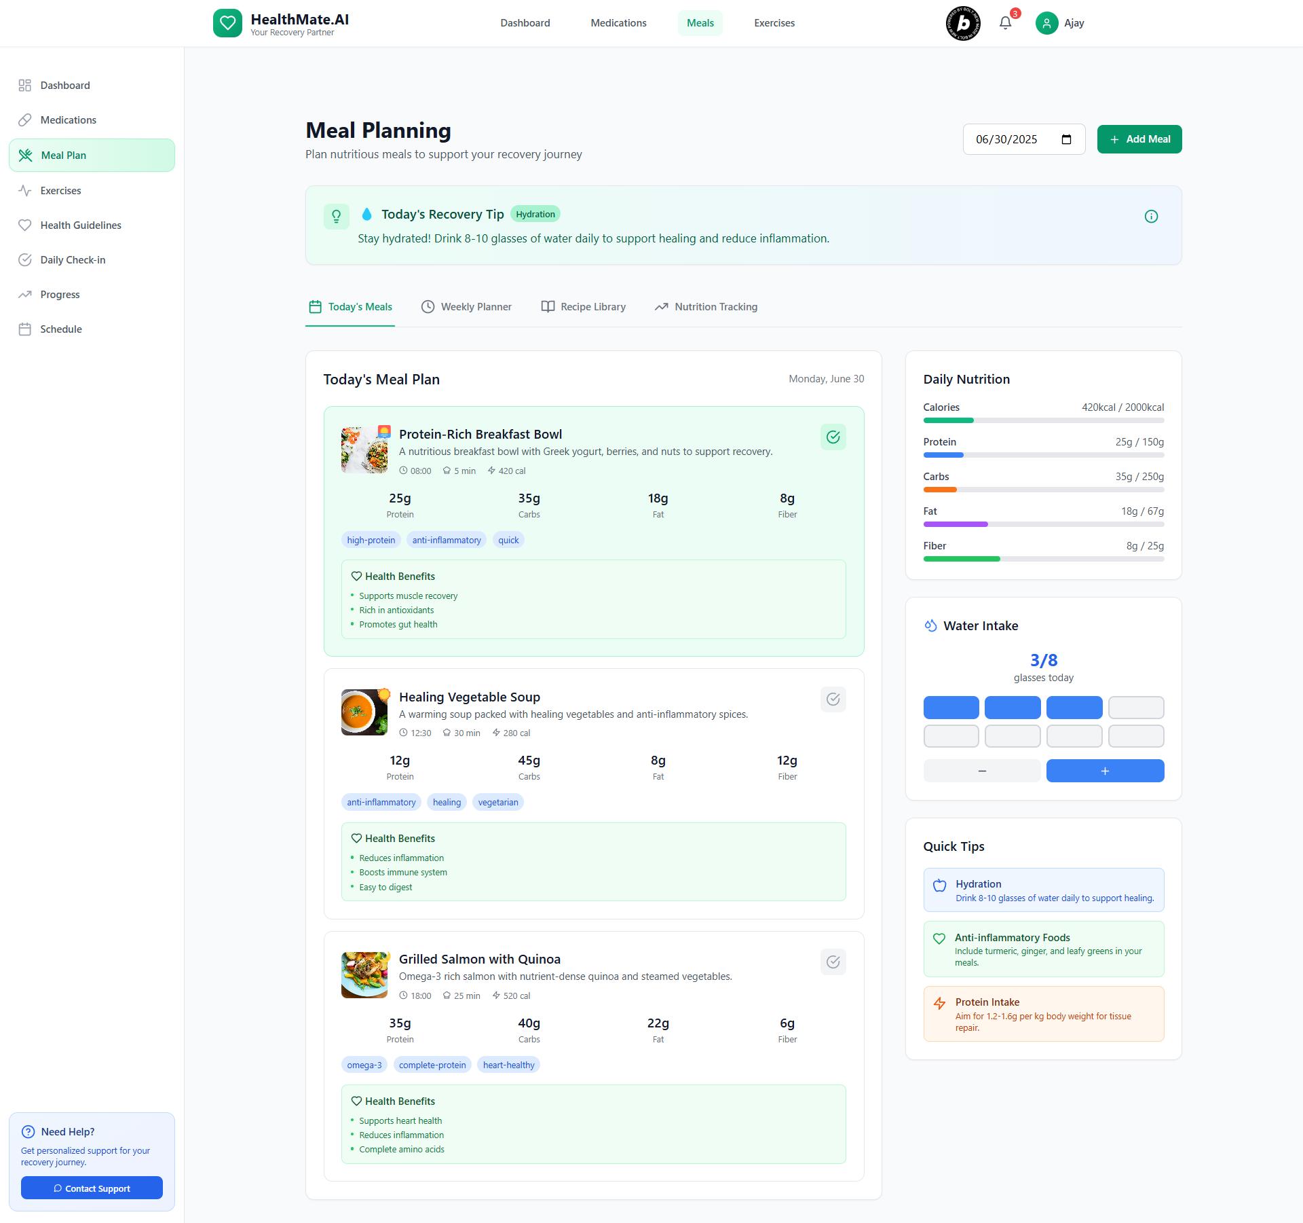Click the Grilled Salmon meal thumbnail
The height and width of the screenshot is (1223, 1303).
pos(364,975)
